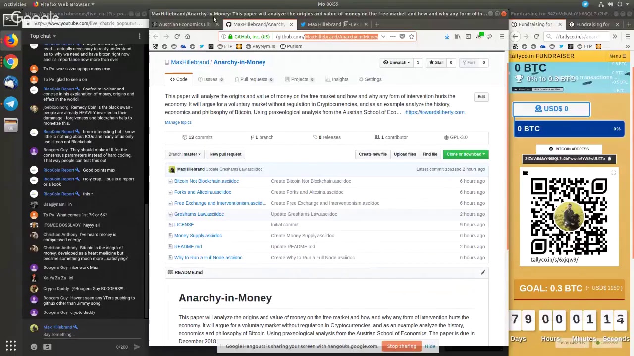Reload the GitHub page
Viewport: 634px width, 356px height.
point(177,36)
